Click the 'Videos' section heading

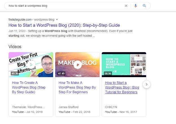point(15,47)
